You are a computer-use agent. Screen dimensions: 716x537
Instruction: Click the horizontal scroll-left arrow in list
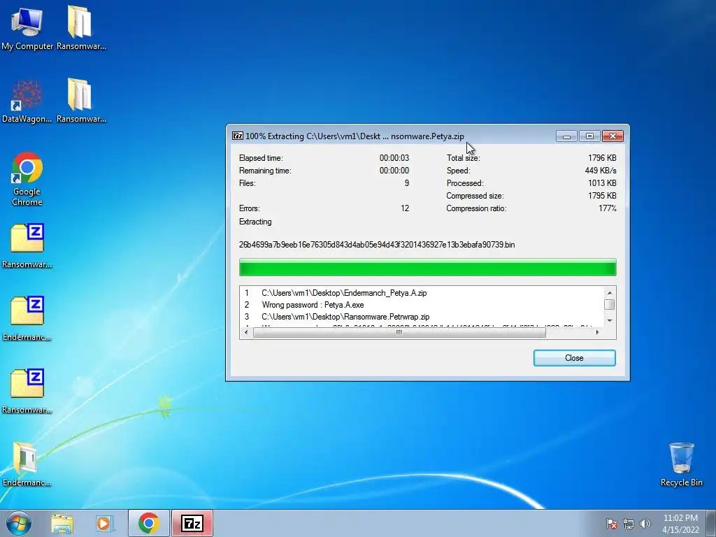247,332
